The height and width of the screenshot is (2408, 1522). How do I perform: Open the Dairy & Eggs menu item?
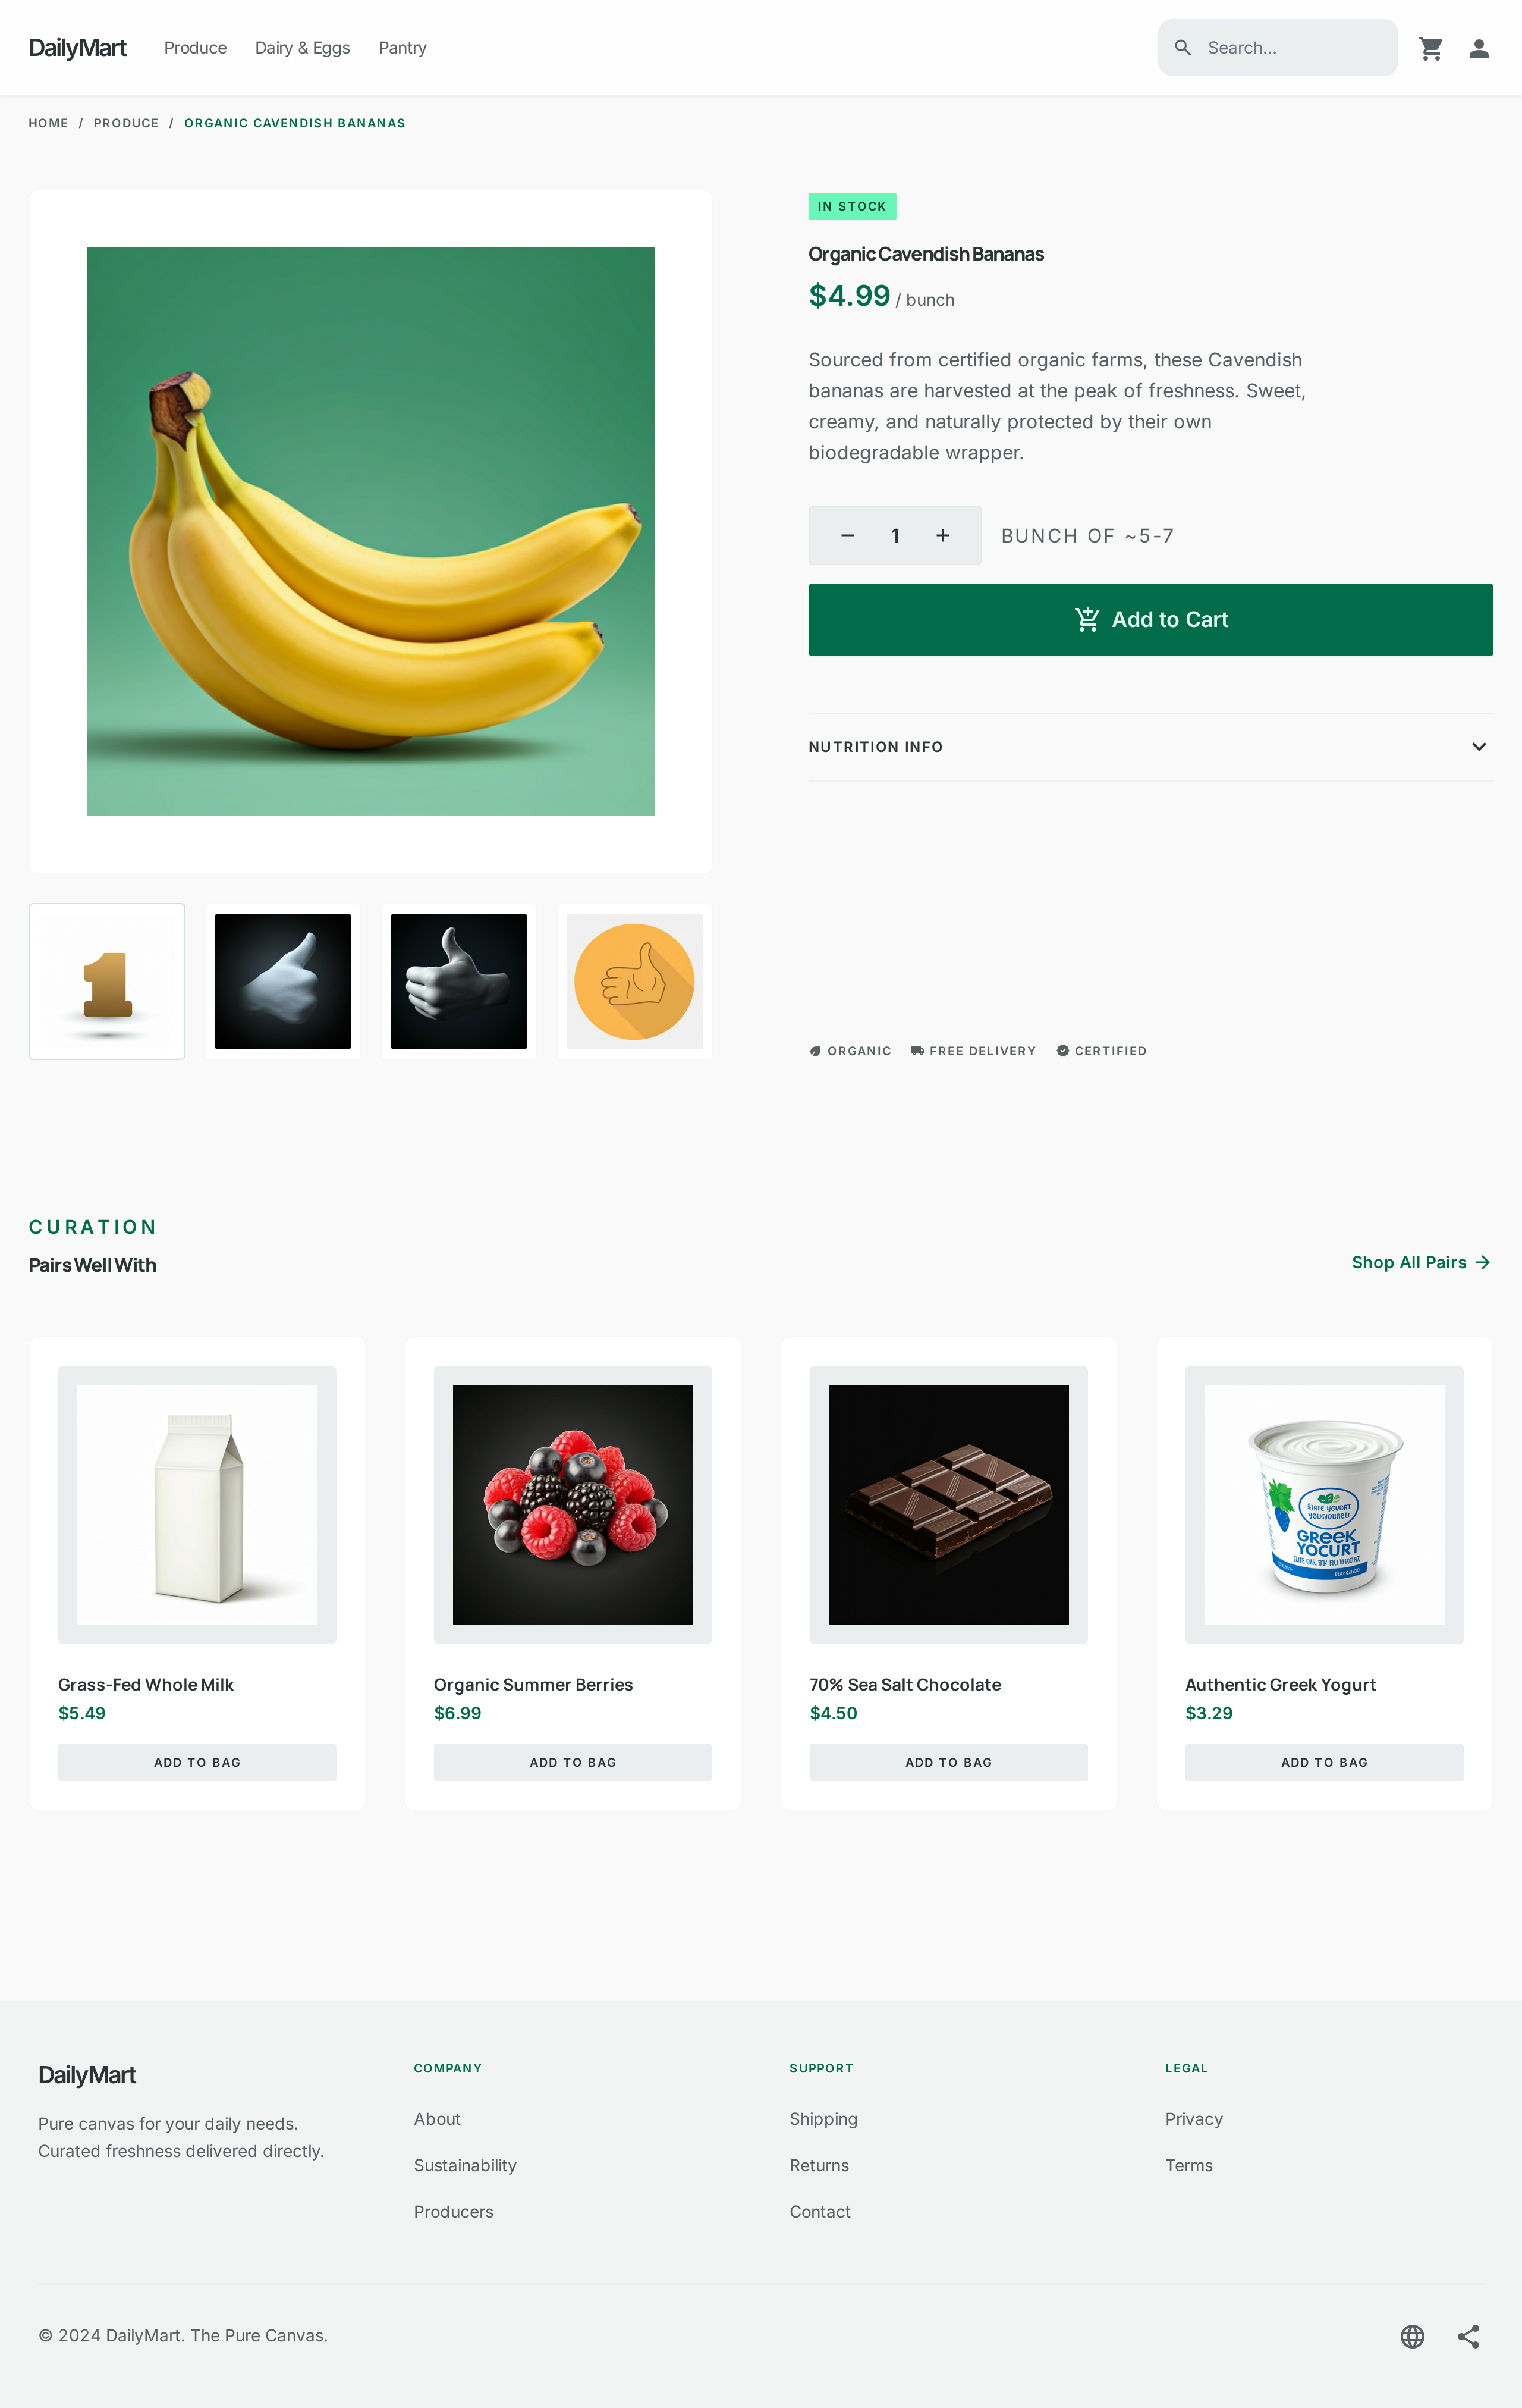(x=303, y=48)
